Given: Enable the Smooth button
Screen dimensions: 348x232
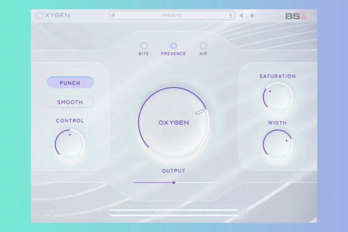Looking at the screenshot, I should [70, 102].
